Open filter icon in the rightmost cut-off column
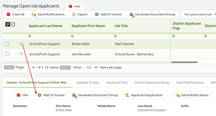Screen dimensions: 216x116 point(206,37)
